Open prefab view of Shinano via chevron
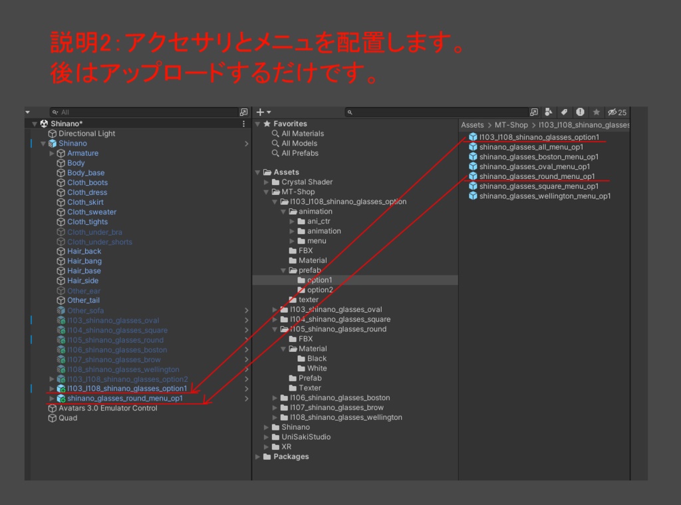Image resolution: width=681 pixels, height=505 pixels. pos(246,144)
